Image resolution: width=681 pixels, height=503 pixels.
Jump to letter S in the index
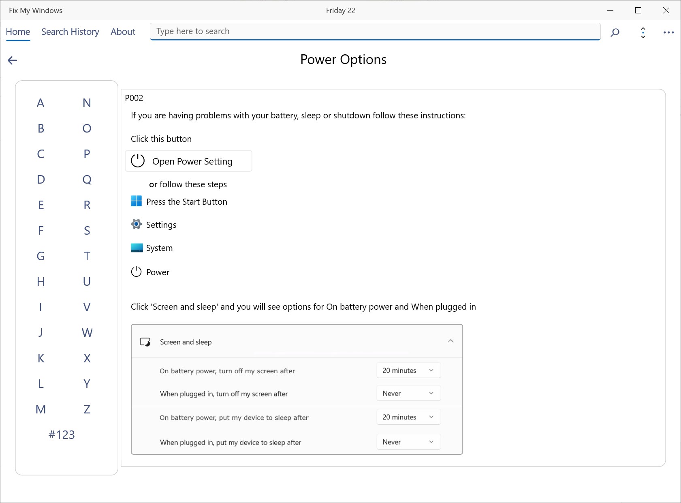87,231
